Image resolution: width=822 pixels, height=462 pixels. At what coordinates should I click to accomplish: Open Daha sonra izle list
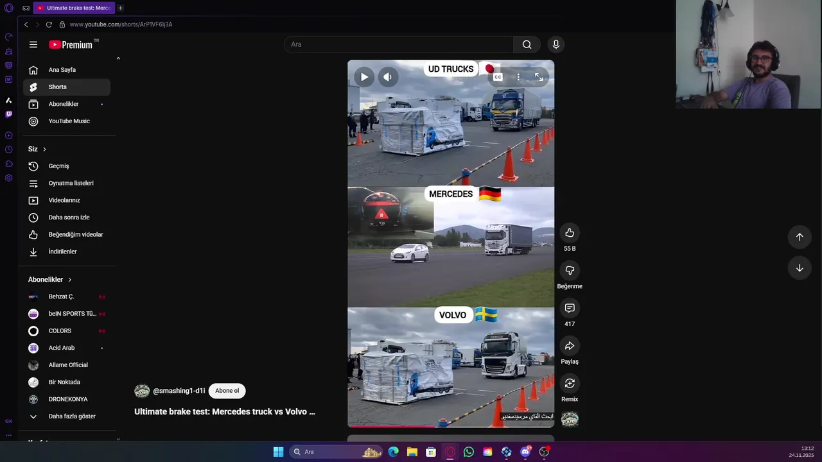click(x=67, y=218)
